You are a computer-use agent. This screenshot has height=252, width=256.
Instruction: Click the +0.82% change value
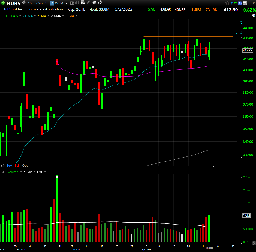(x=248, y=10)
